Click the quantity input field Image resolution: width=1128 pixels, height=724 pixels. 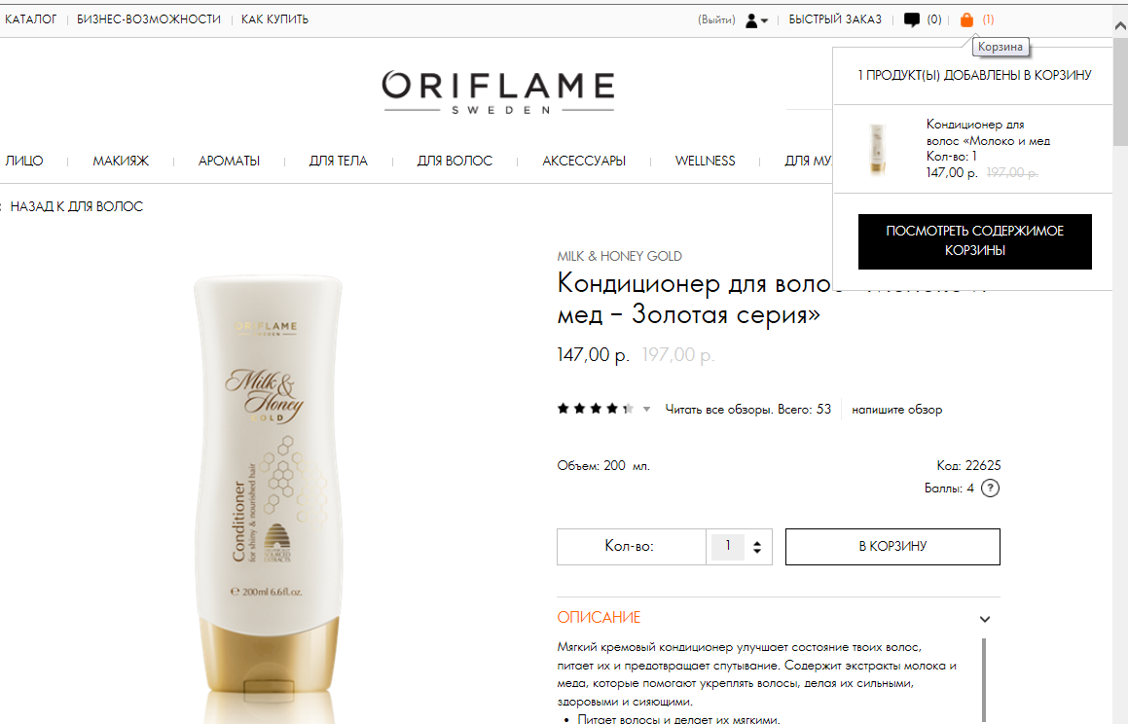[727, 547]
